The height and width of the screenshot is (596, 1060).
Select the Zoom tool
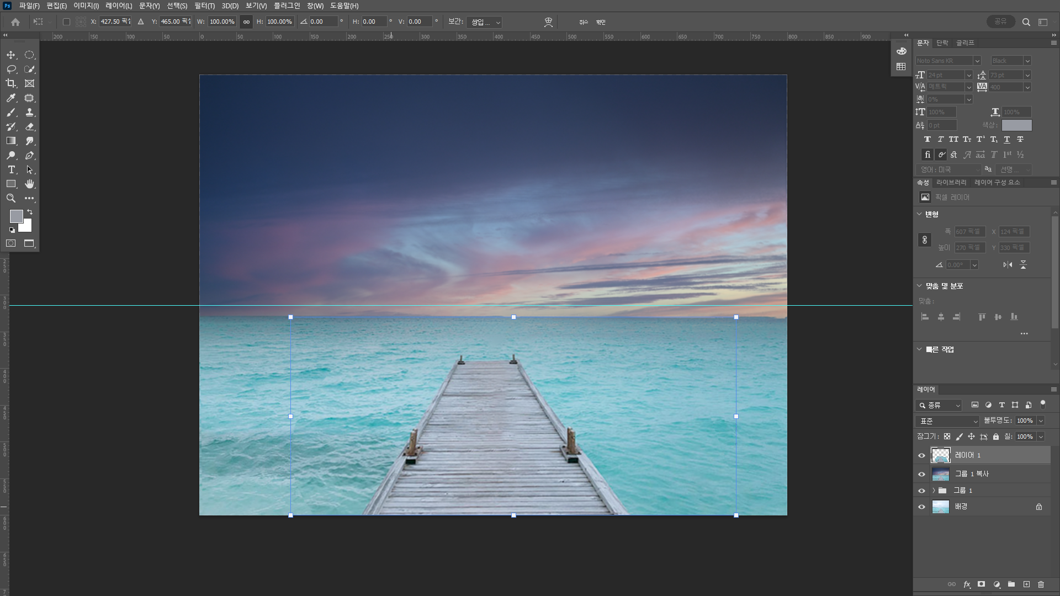(x=11, y=198)
